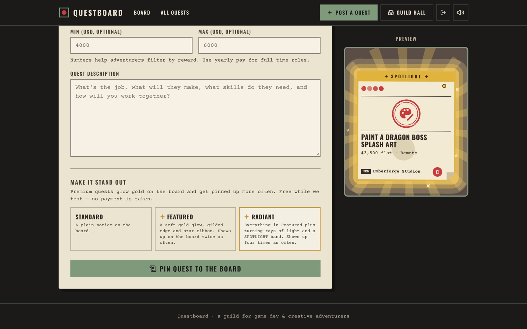The image size is (527, 329).
Task: Click the gold pin dot on preview card
Action: point(444,86)
